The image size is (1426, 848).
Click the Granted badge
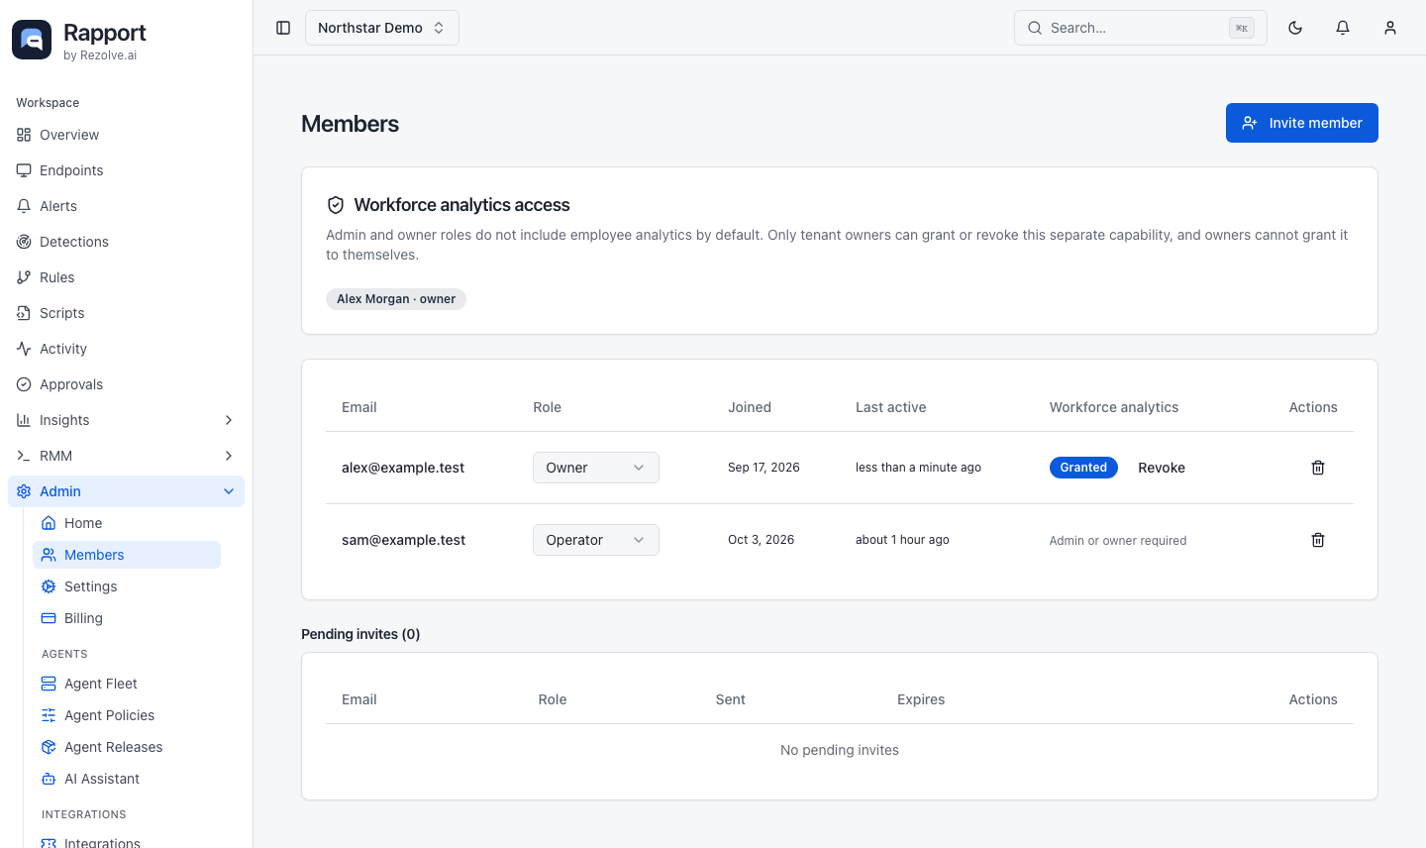[x=1083, y=468]
